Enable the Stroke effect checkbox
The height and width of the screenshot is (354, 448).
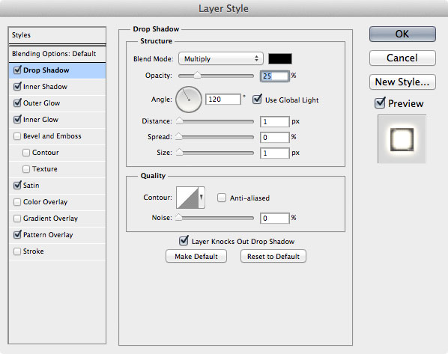pos(17,251)
